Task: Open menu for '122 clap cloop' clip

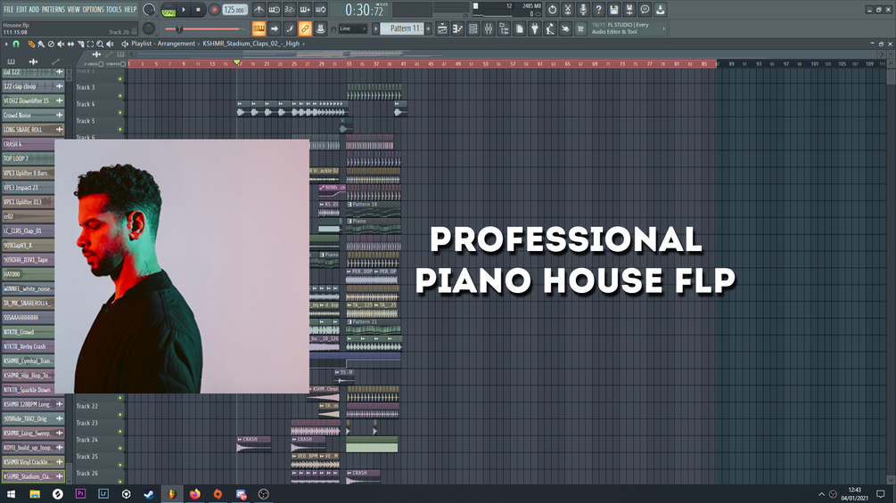Action: pos(60,86)
